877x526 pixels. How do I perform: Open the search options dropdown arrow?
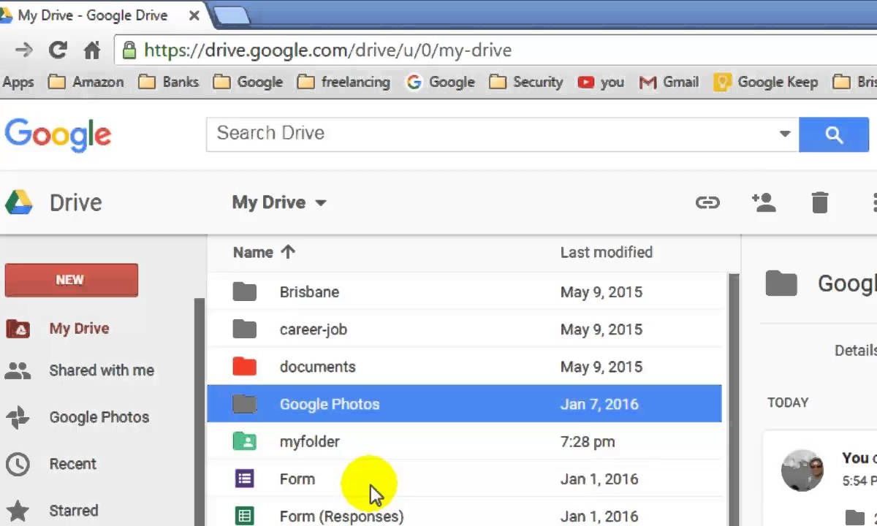coord(785,134)
